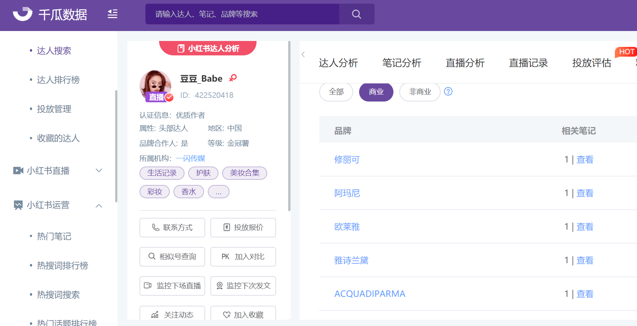The width and height of the screenshot is (637, 326).
Task: Click the webcam icon on 监控下次发文
Action: 220,285
